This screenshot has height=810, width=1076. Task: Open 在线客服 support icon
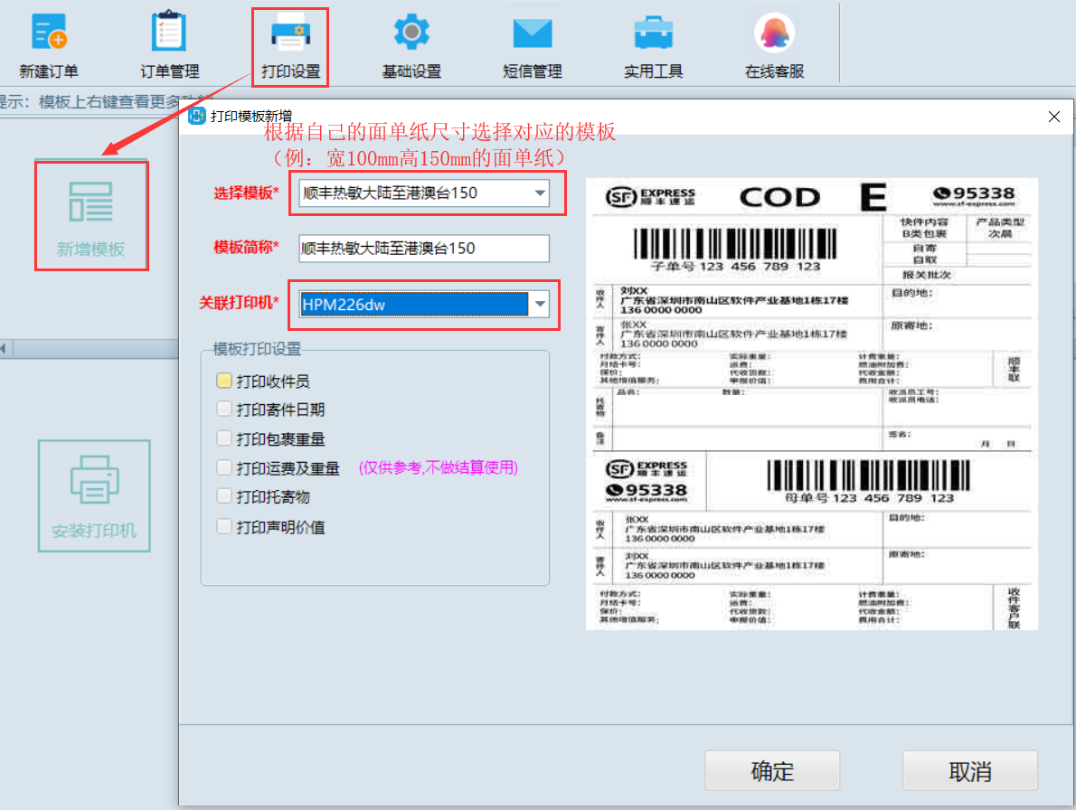[x=774, y=33]
